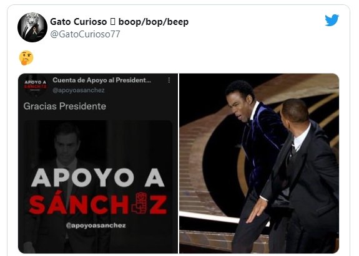Click the Gato Curioso display name

[x=78, y=22]
